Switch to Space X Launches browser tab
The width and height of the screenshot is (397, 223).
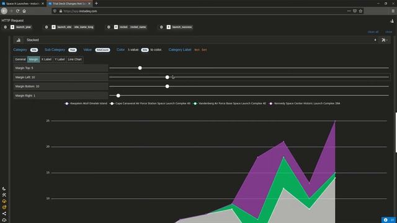tap(22, 4)
